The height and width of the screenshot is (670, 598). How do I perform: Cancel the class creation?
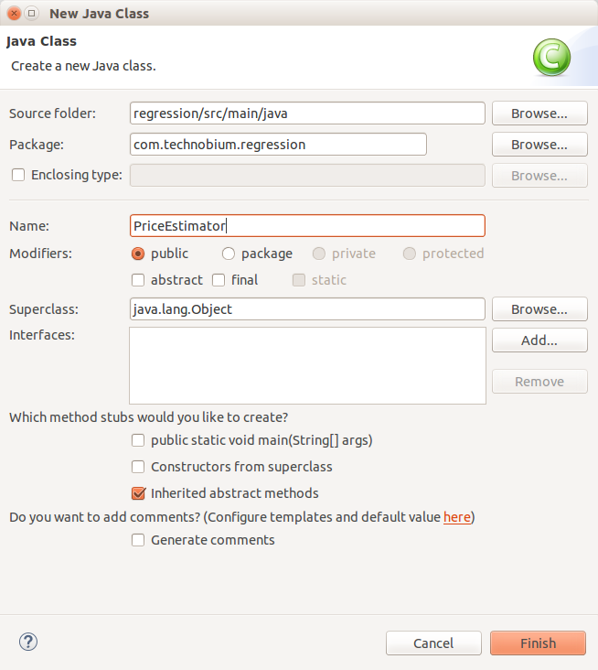click(x=433, y=643)
